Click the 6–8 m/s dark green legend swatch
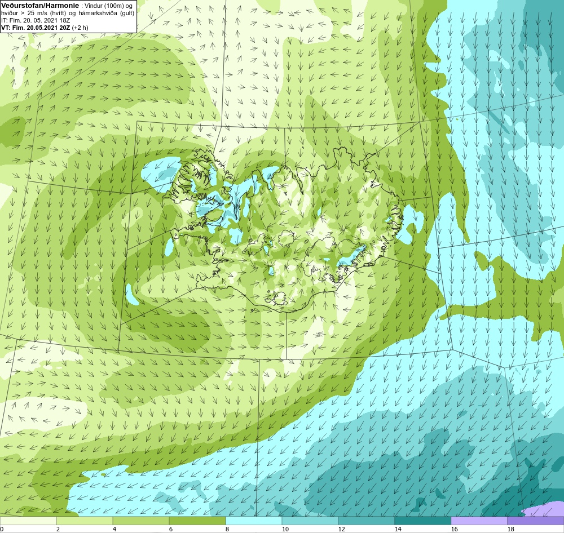564x533 pixels. pos(197,521)
